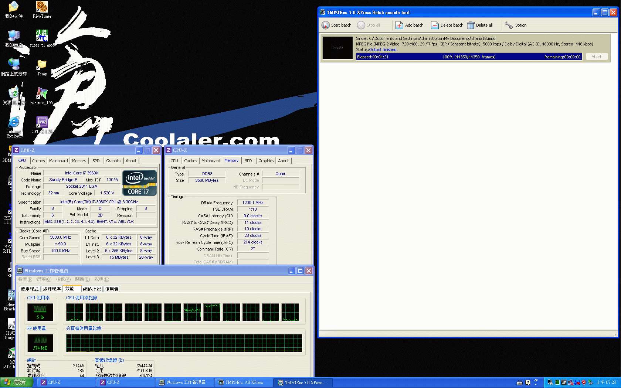Open super_pi_mod desktop icon

click(42, 35)
